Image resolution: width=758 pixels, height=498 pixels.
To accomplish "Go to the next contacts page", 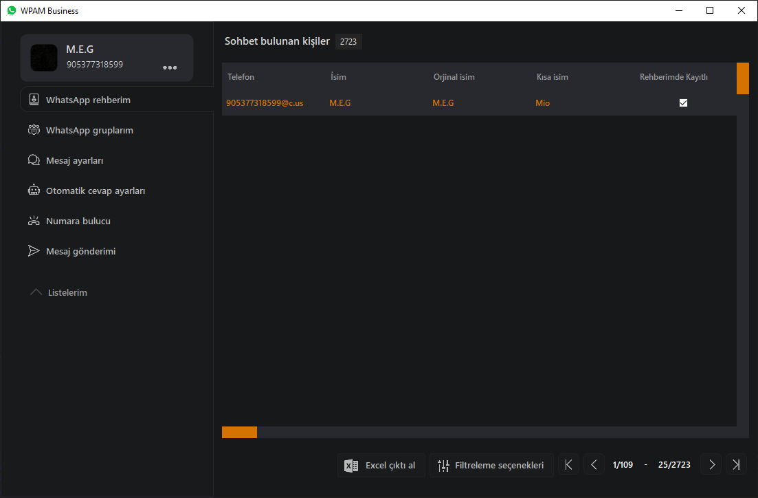I will [x=711, y=465].
